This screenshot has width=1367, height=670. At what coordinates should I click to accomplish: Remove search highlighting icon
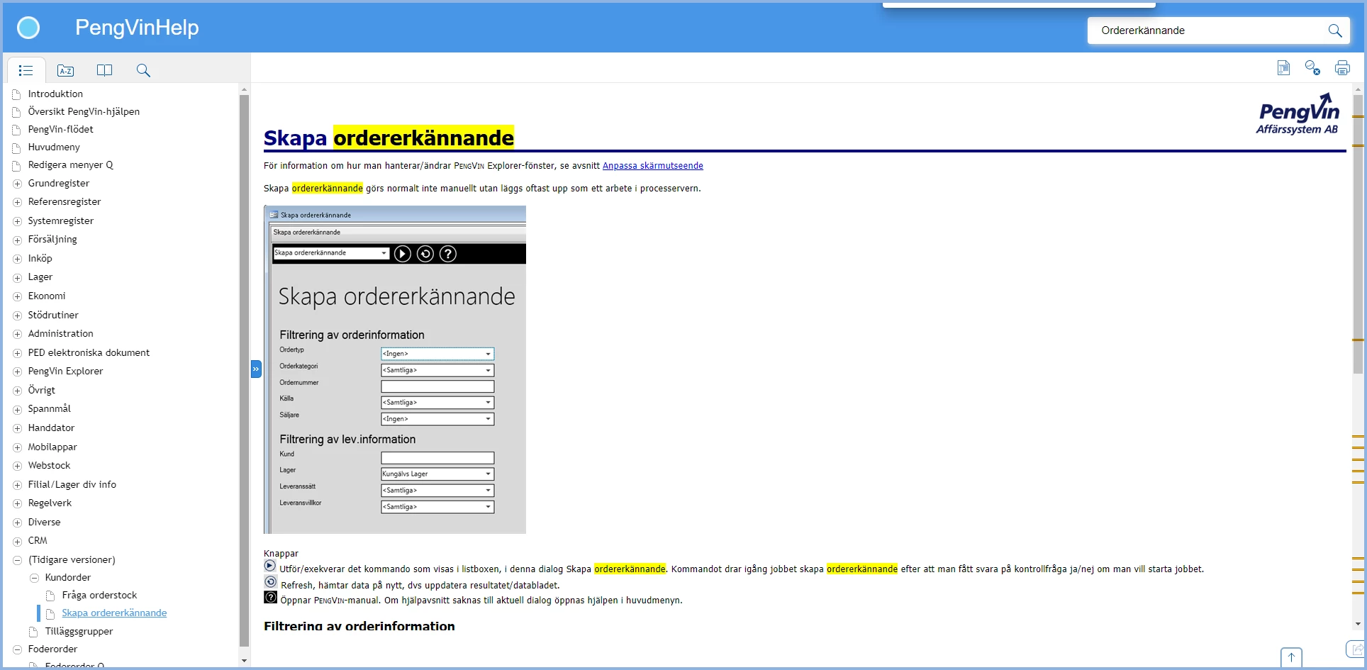tap(1312, 68)
